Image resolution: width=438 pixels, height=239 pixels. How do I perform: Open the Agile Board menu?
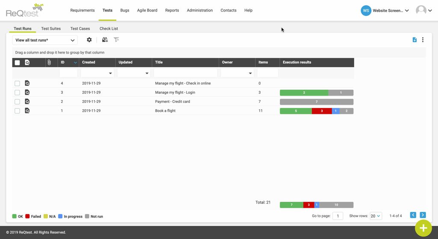(x=147, y=10)
